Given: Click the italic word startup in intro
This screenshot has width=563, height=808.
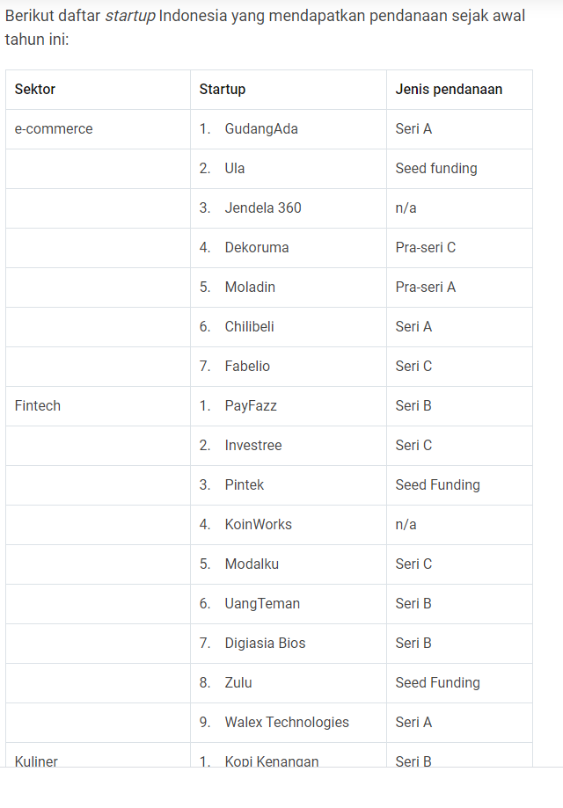Looking at the screenshot, I should [130, 16].
